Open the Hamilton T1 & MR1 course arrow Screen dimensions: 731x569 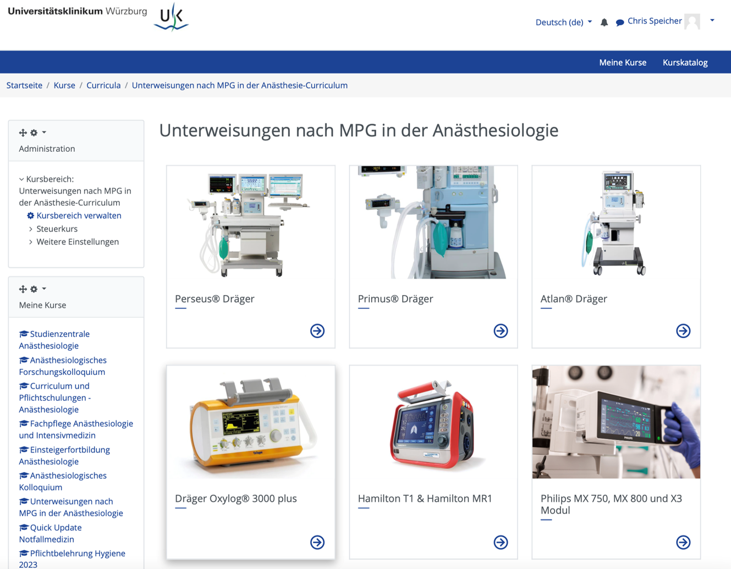coord(501,542)
